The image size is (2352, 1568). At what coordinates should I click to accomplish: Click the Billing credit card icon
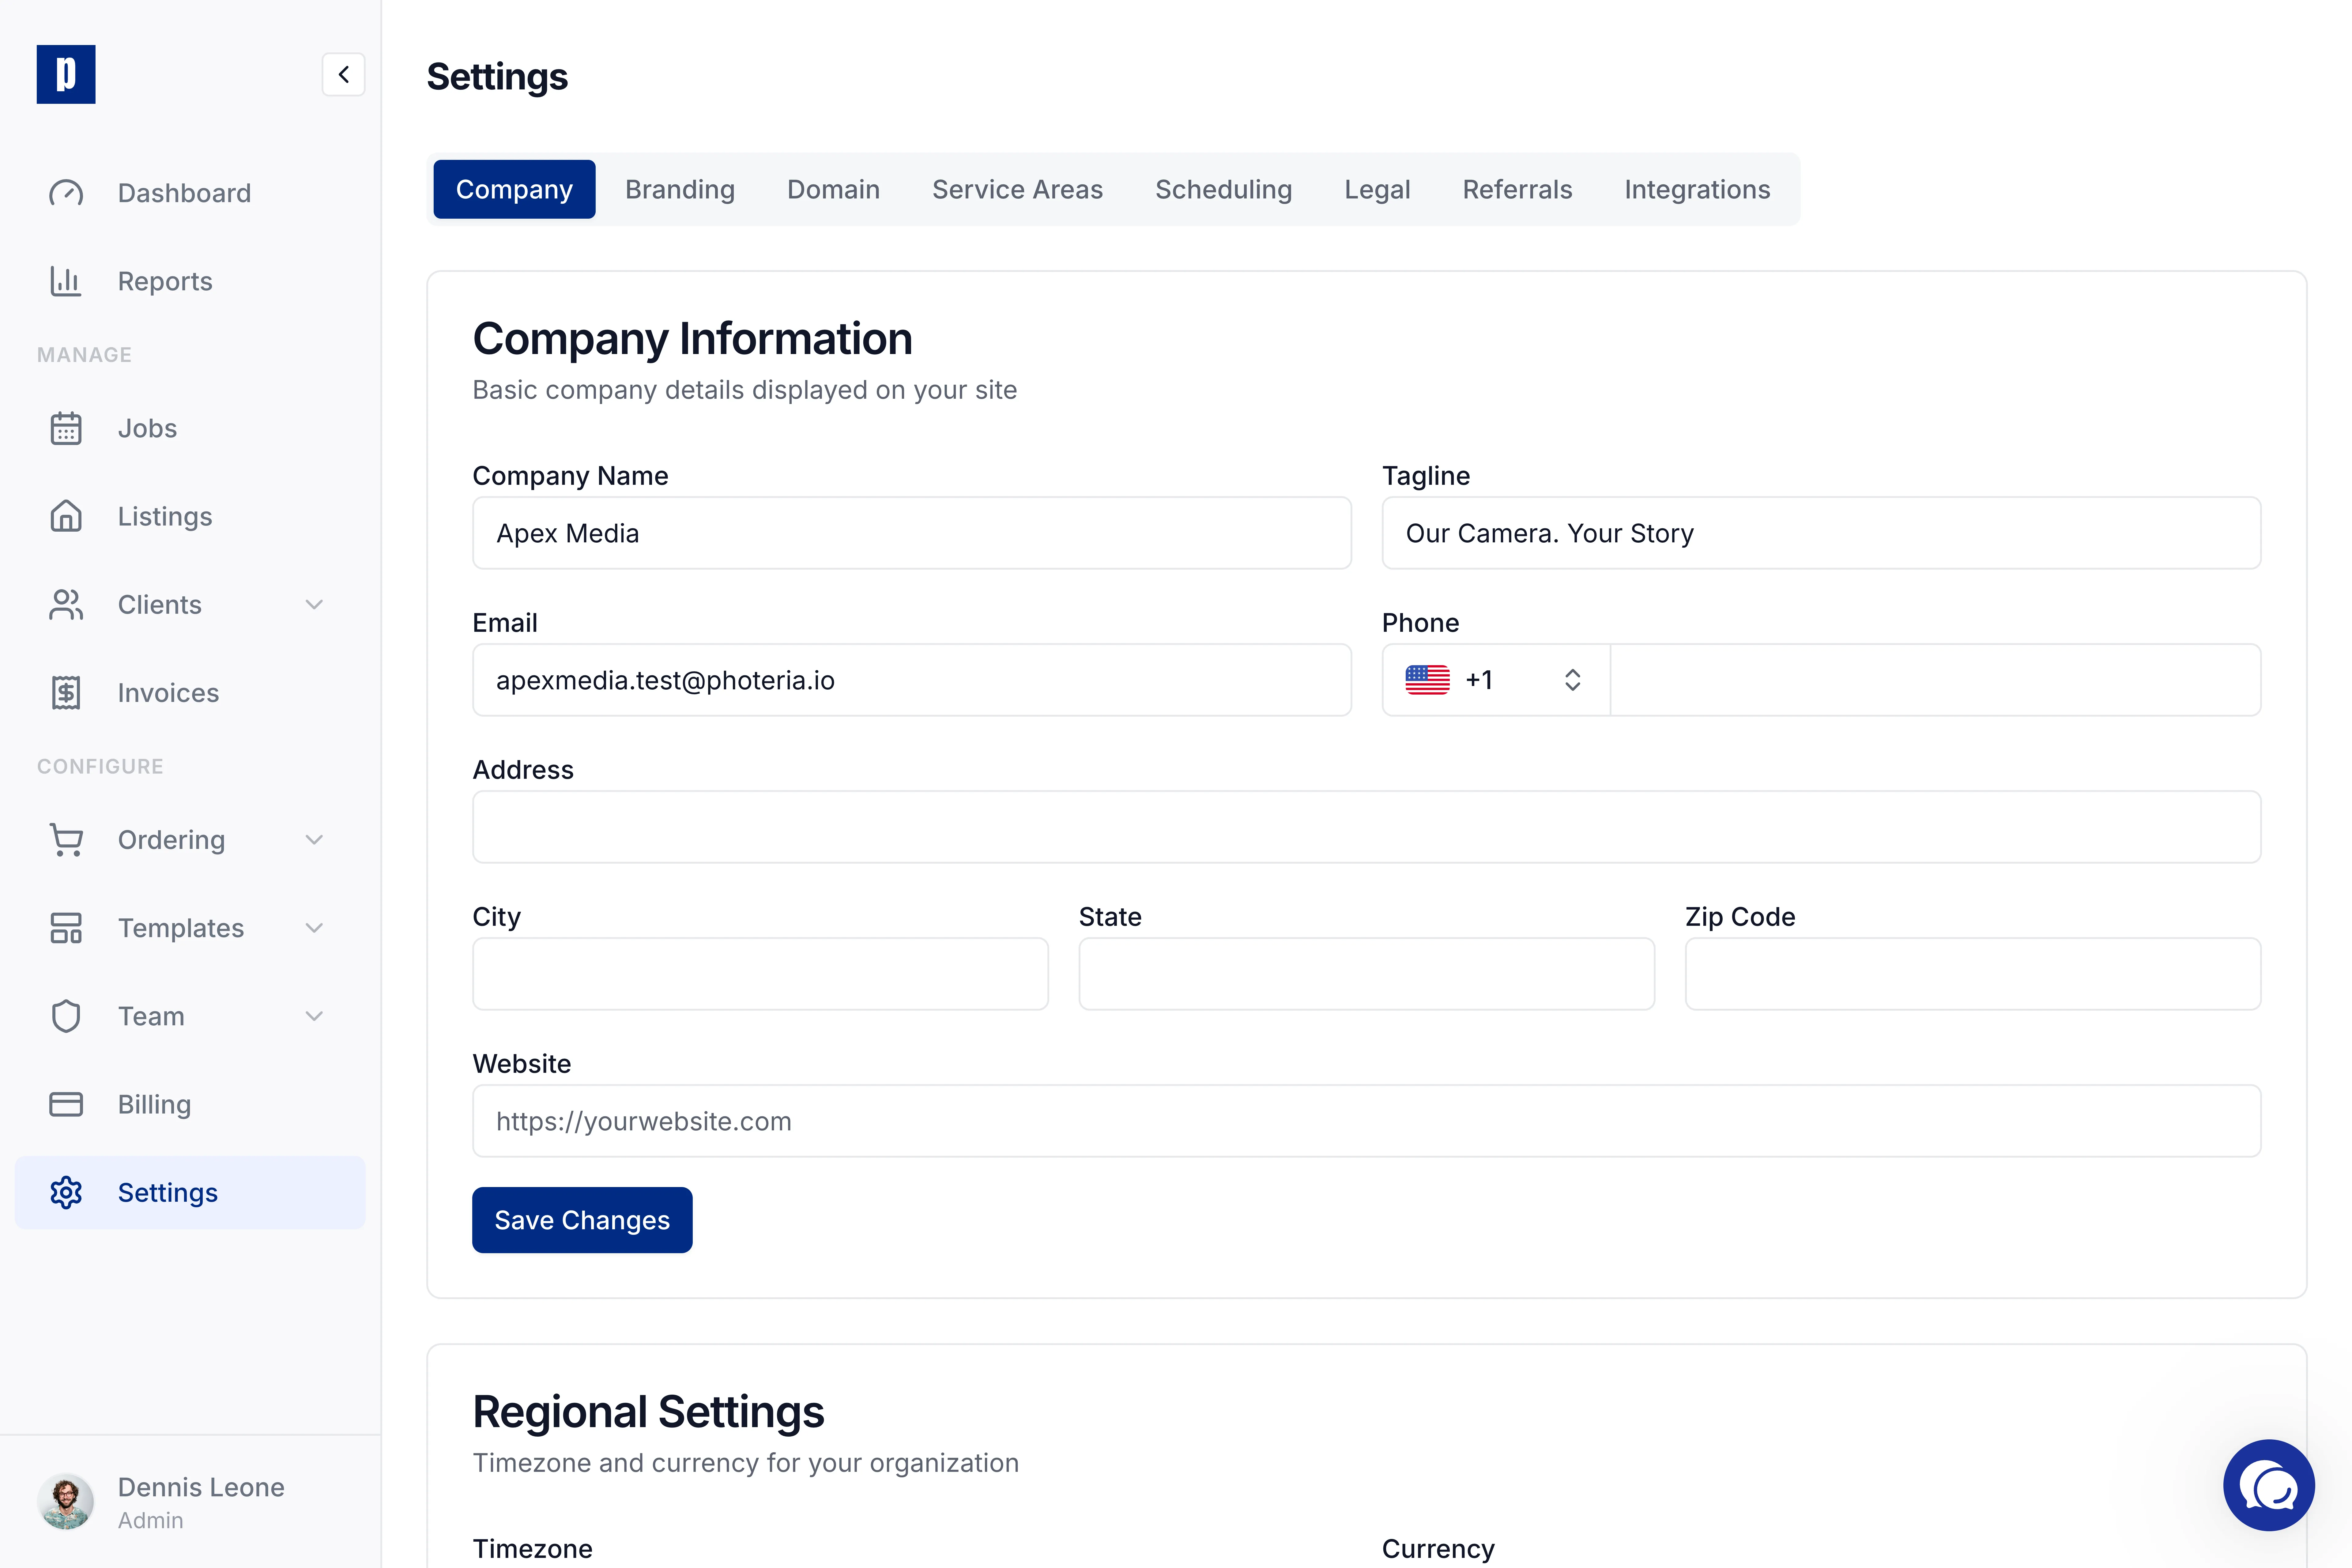(66, 1104)
